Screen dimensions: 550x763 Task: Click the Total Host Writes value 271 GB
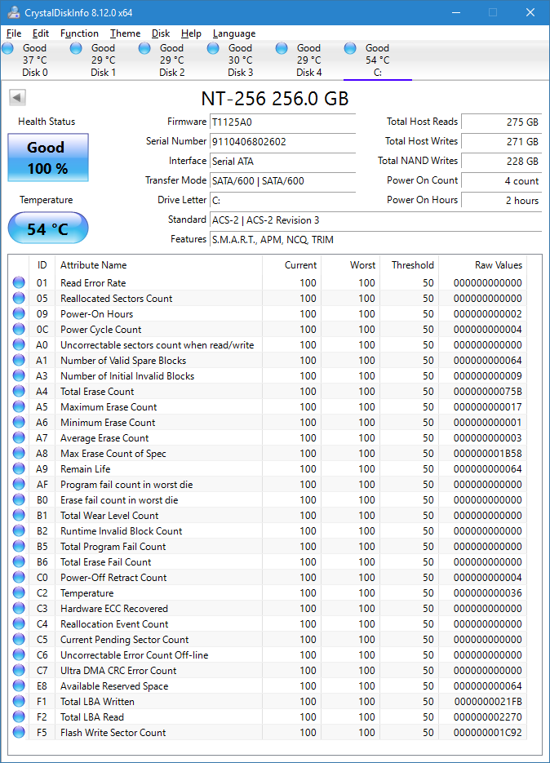[x=501, y=142]
